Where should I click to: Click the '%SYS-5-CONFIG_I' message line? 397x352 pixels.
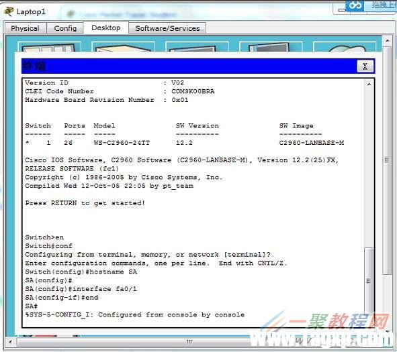click(x=135, y=314)
